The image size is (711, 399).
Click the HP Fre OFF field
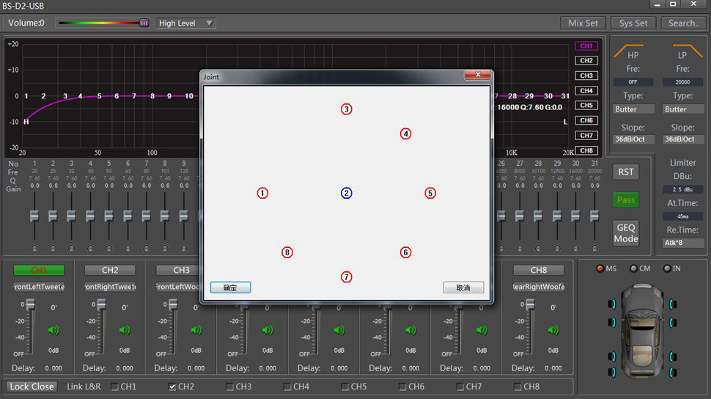(x=633, y=82)
